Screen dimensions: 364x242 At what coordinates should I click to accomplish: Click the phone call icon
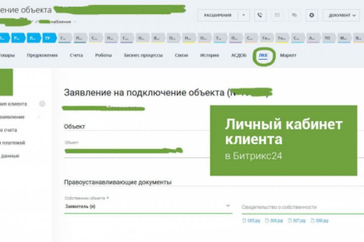(x=260, y=15)
